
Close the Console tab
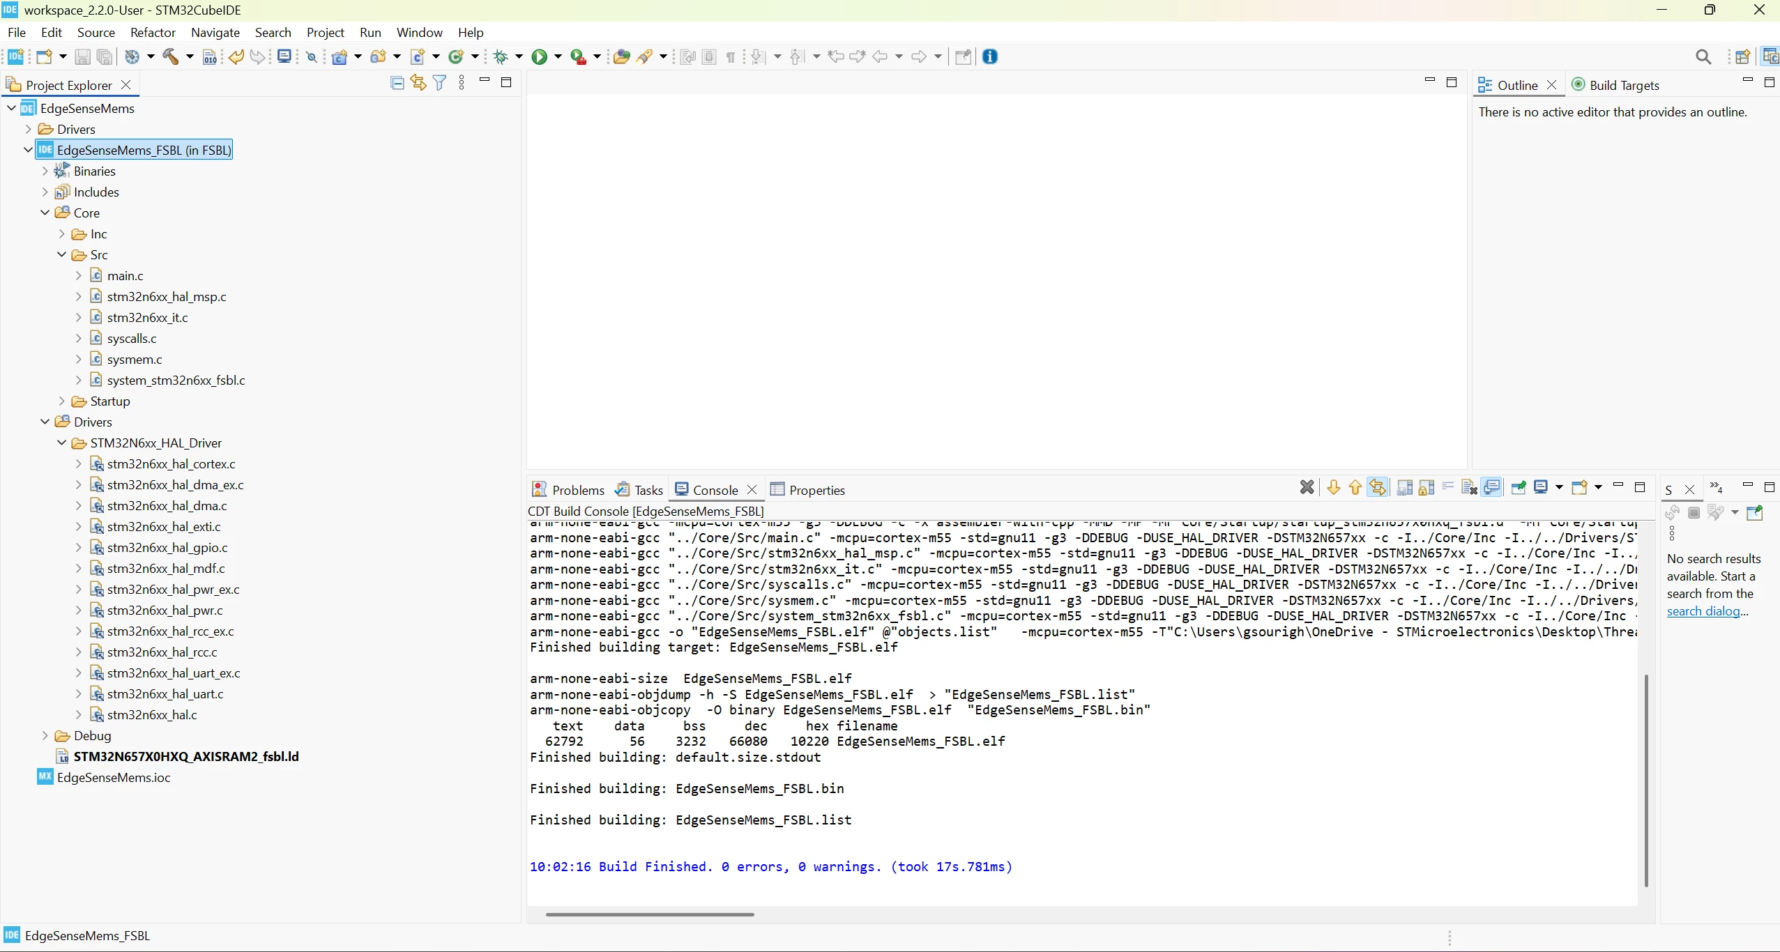[752, 490]
